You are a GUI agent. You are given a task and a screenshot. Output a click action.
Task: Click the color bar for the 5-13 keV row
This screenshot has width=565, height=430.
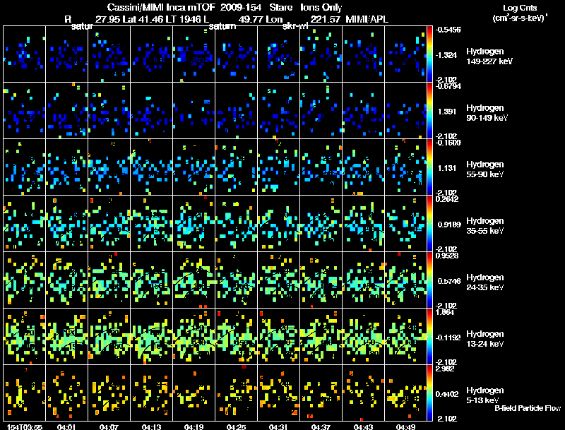coord(429,393)
